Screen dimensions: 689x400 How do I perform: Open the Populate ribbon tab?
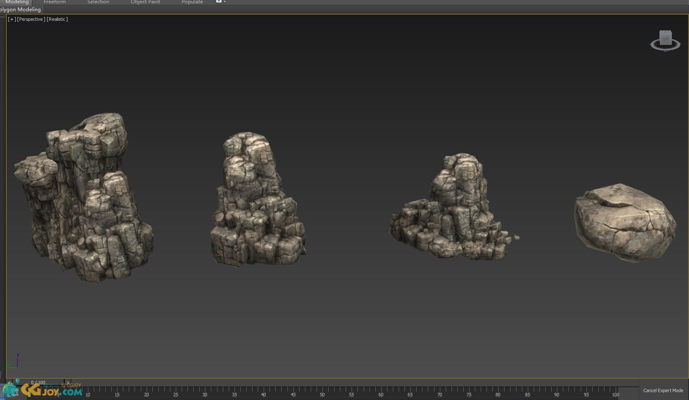[192, 2]
